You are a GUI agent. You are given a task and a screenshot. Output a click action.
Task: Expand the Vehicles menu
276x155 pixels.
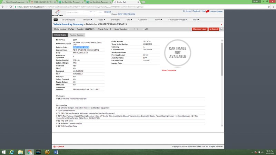point(88,20)
